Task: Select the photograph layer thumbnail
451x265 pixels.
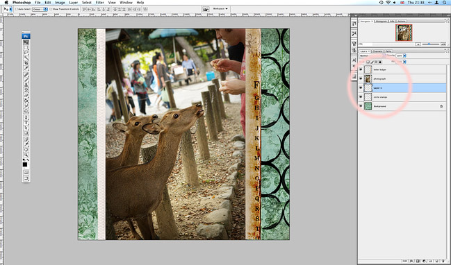Action: pos(368,78)
